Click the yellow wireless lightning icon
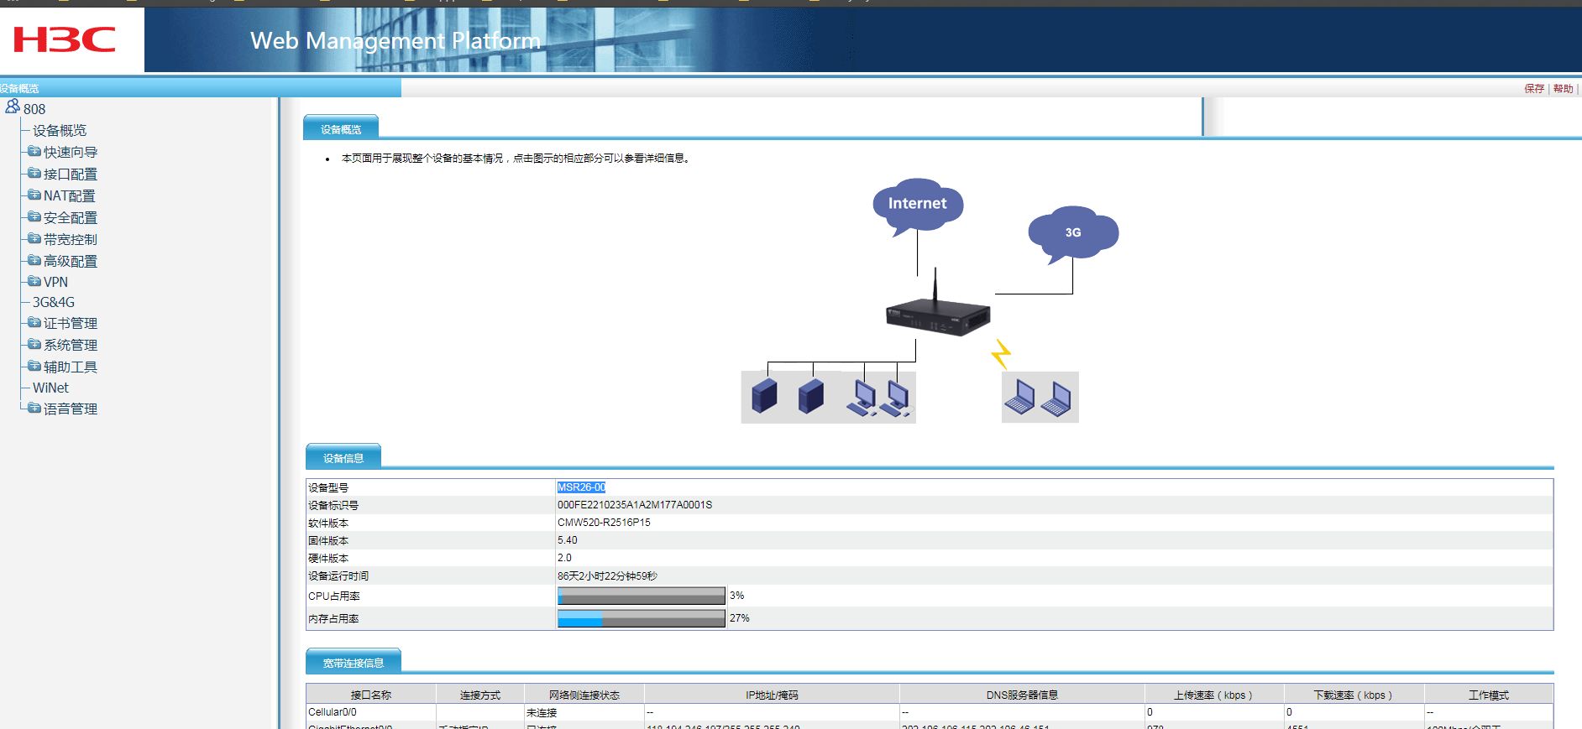 click(1001, 354)
